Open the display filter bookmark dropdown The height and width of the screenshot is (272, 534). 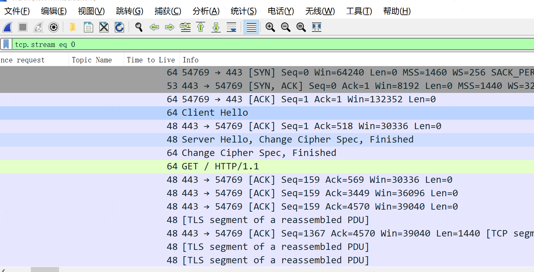pyautogui.click(x=6, y=44)
